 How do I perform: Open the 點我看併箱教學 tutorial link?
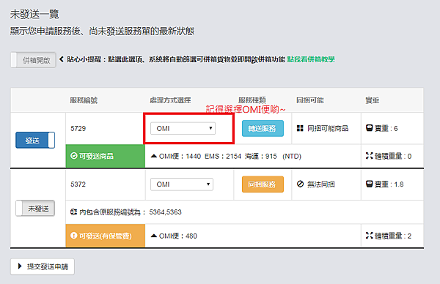[x=311, y=59]
